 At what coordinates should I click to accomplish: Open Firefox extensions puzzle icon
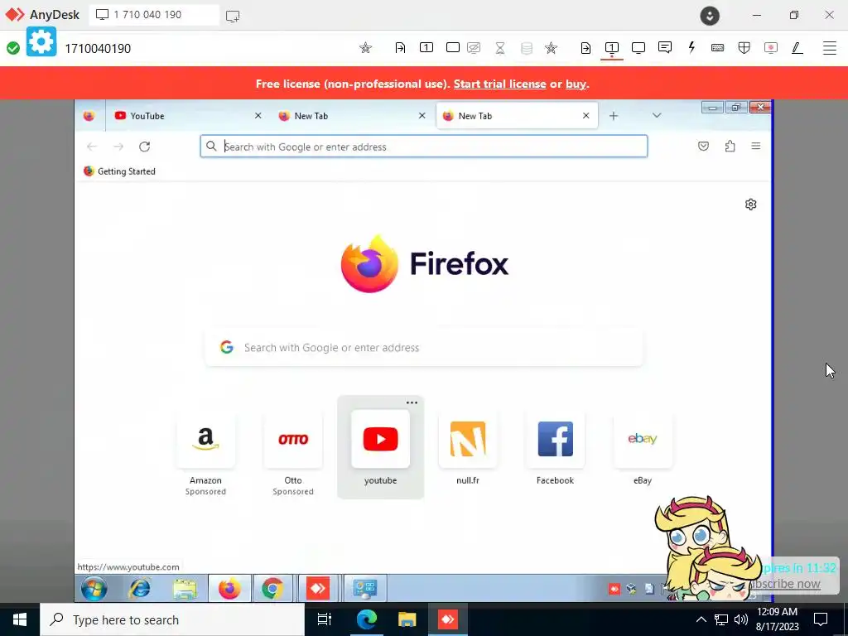point(730,146)
